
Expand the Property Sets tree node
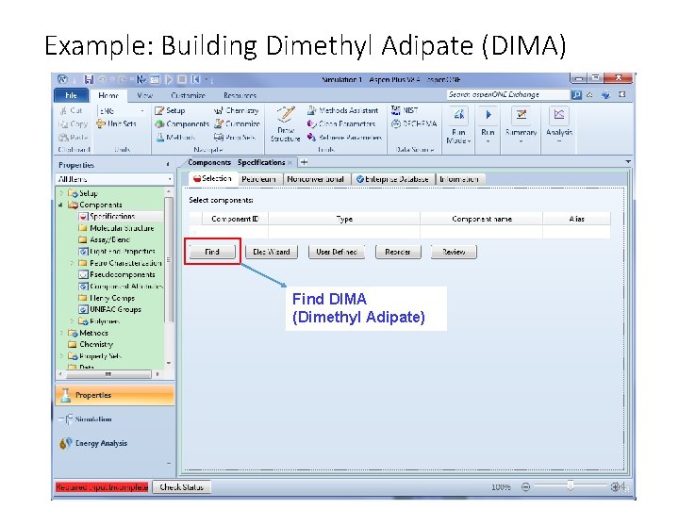point(61,355)
